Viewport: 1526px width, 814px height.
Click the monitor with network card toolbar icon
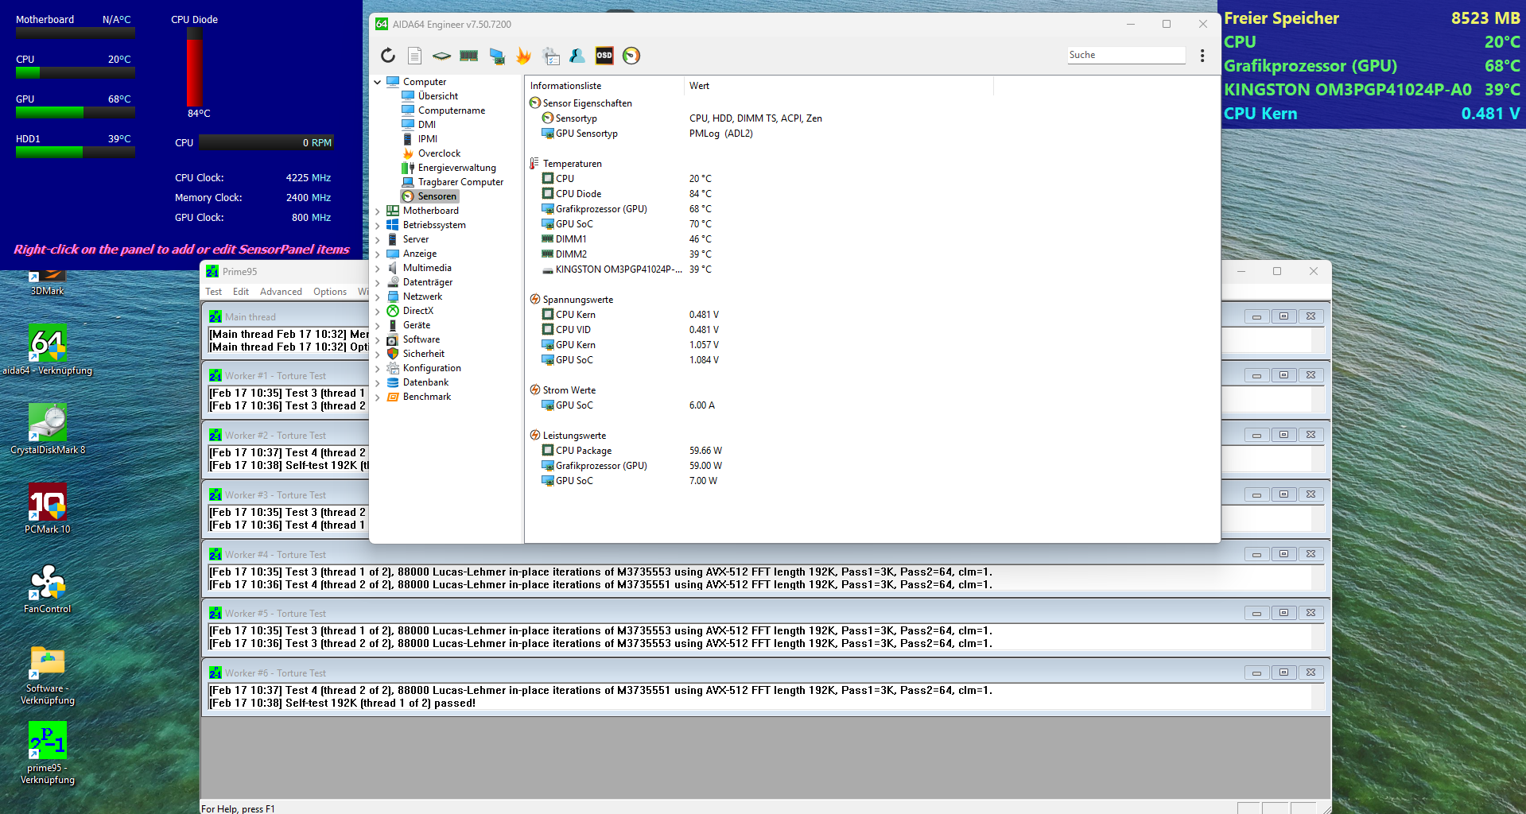pyautogui.click(x=497, y=56)
